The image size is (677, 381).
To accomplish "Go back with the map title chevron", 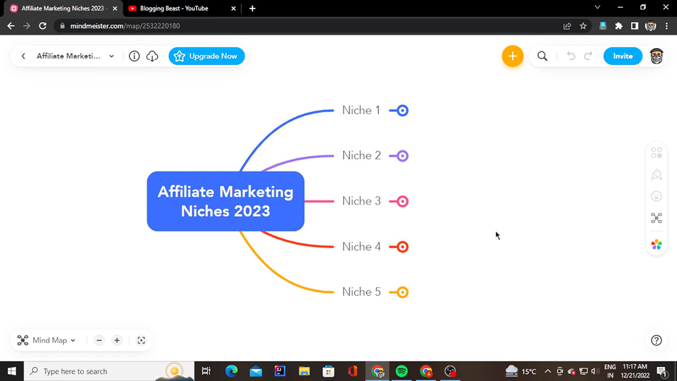I will coord(23,56).
